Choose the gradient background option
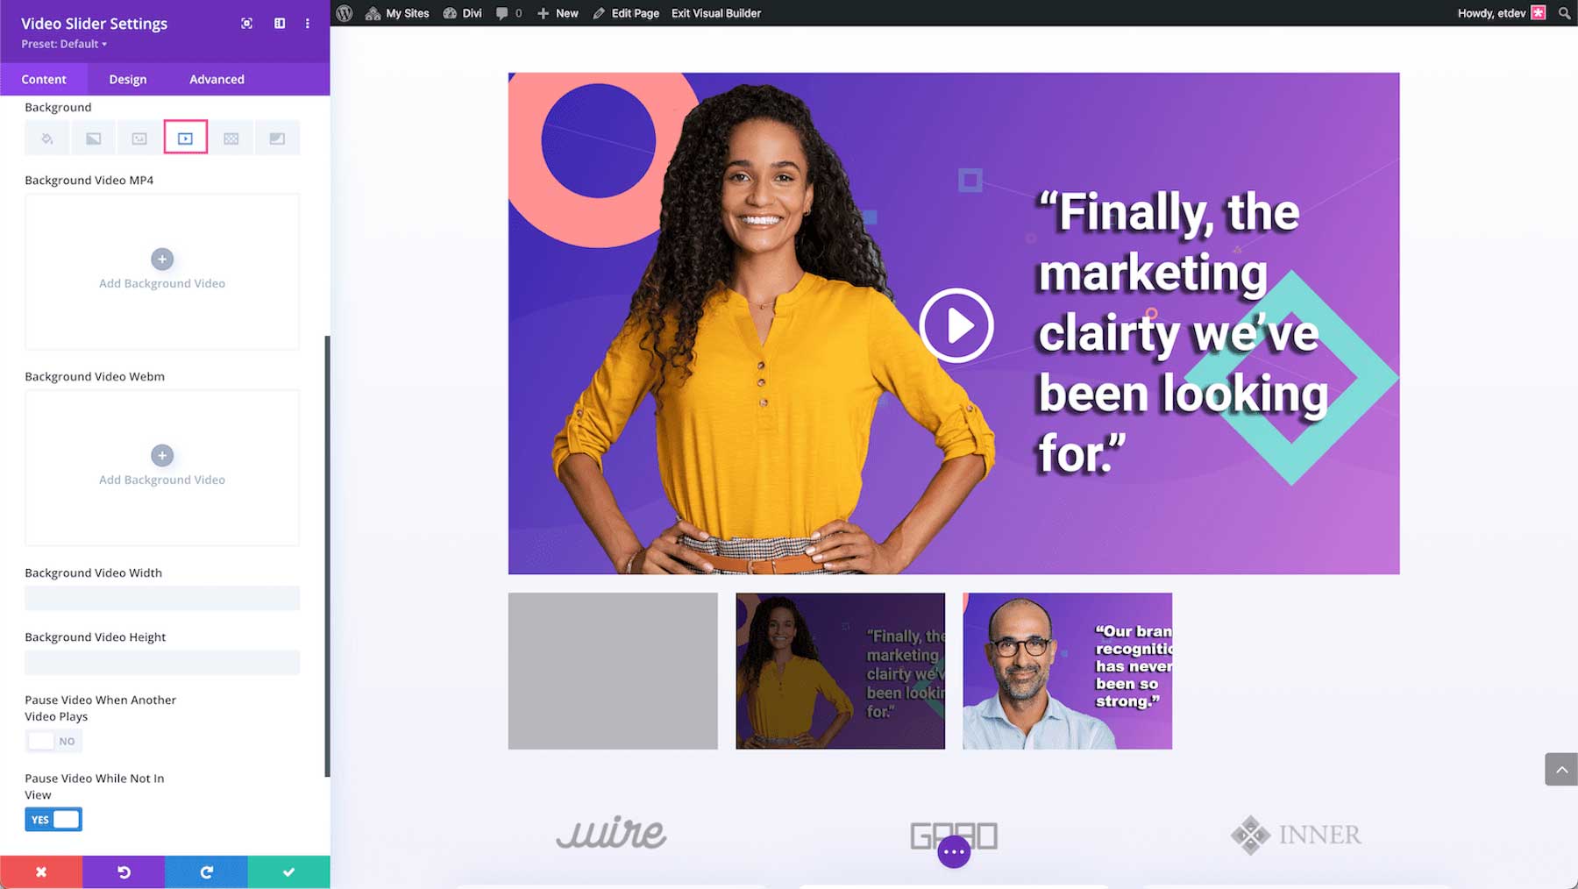1578x889 pixels. pyautogui.click(x=93, y=137)
